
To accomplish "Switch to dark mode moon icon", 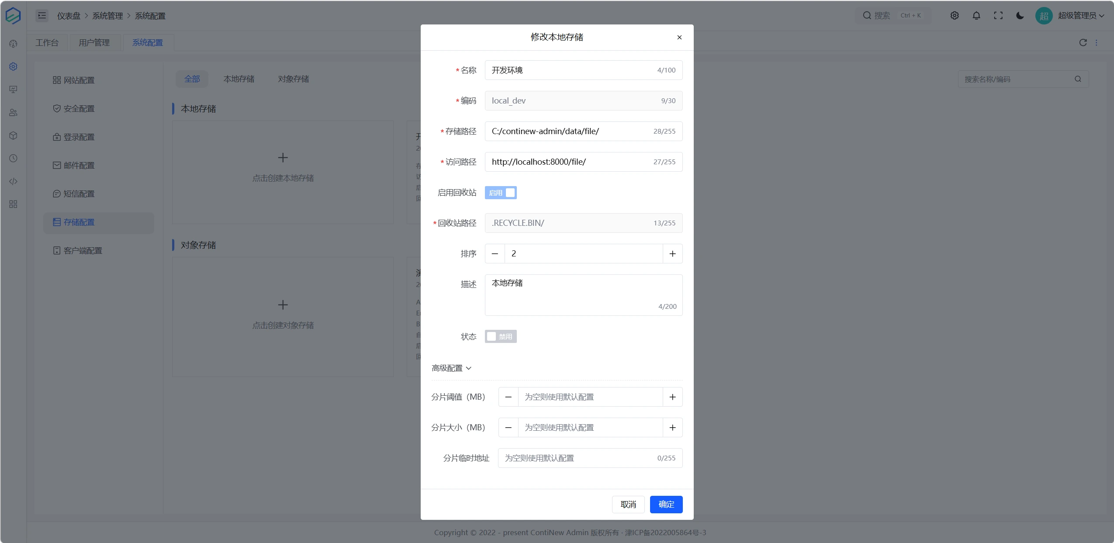I will 1020,15.
